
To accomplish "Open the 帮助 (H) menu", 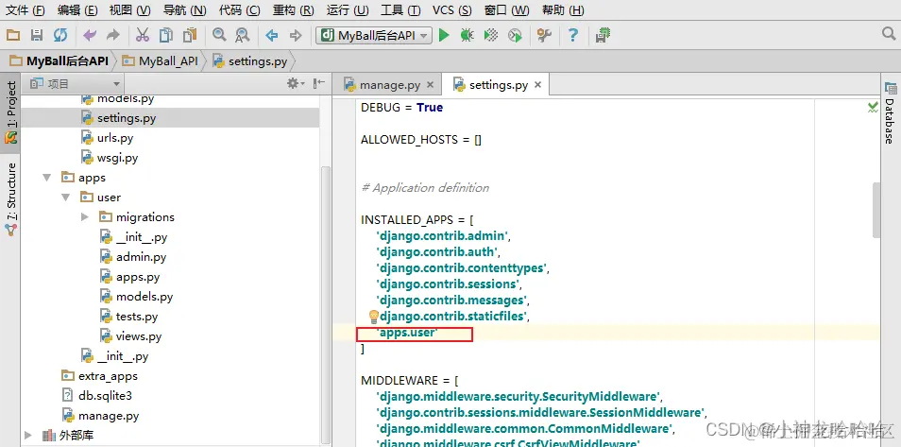I will (x=563, y=10).
